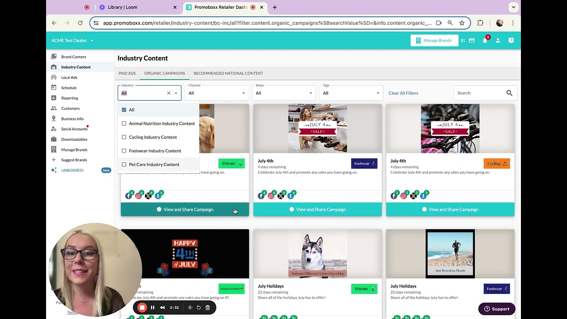The height and width of the screenshot is (319, 567).
Task: Open the Brand Content sidebar icon
Action: tap(54, 57)
